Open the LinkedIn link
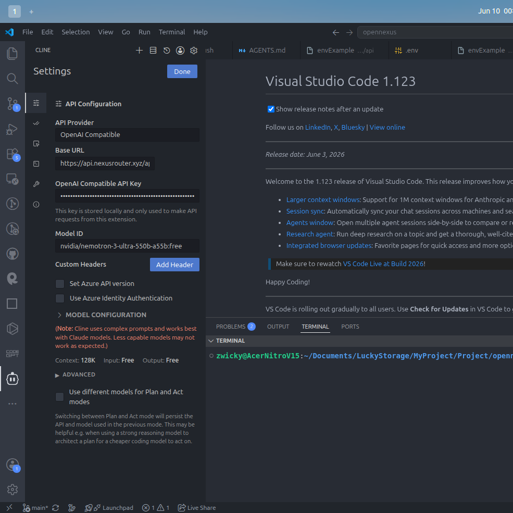513x513 pixels. 318,127
